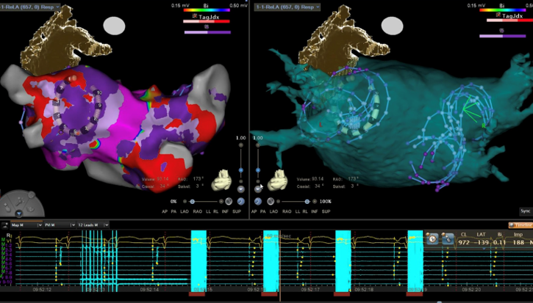Image resolution: width=533 pixels, height=303 pixels.
Task: Click the catheter icon beside the compass
Action: pyautogui.click(x=448, y=239)
